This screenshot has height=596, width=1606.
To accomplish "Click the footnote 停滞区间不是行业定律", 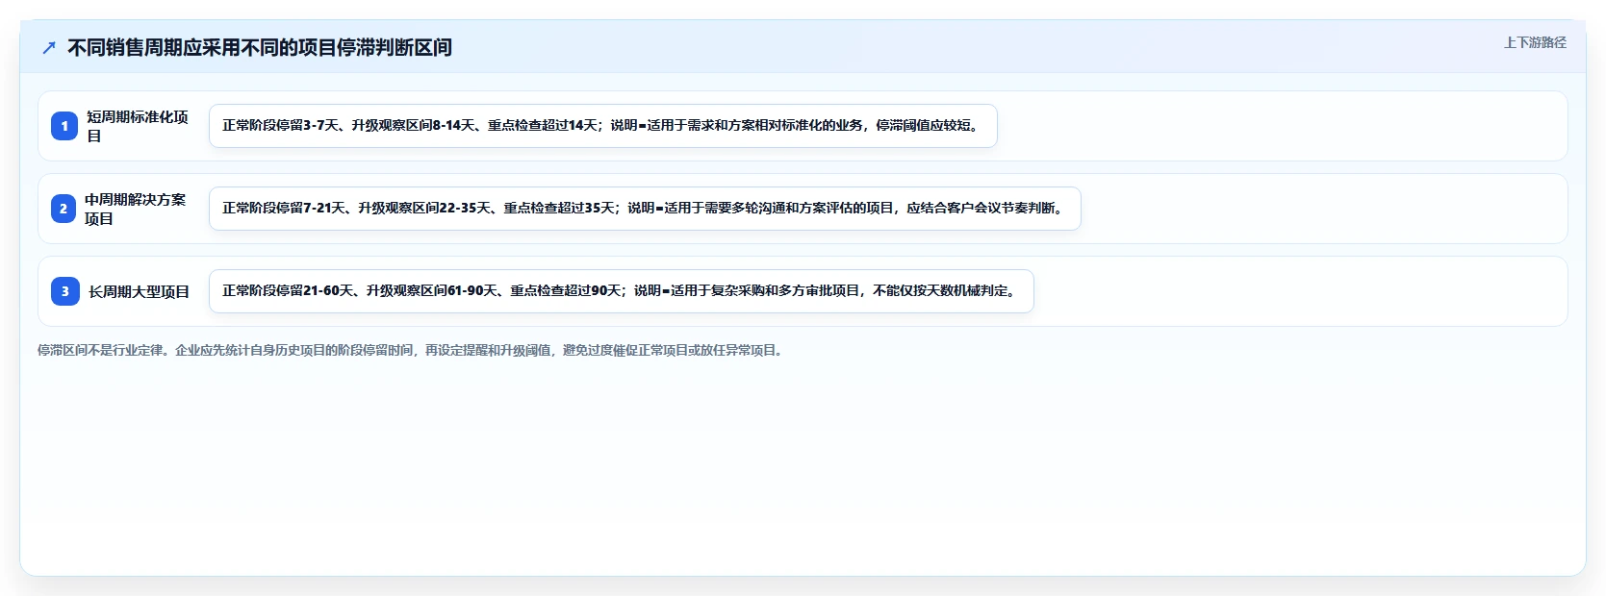I will (x=412, y=351).
